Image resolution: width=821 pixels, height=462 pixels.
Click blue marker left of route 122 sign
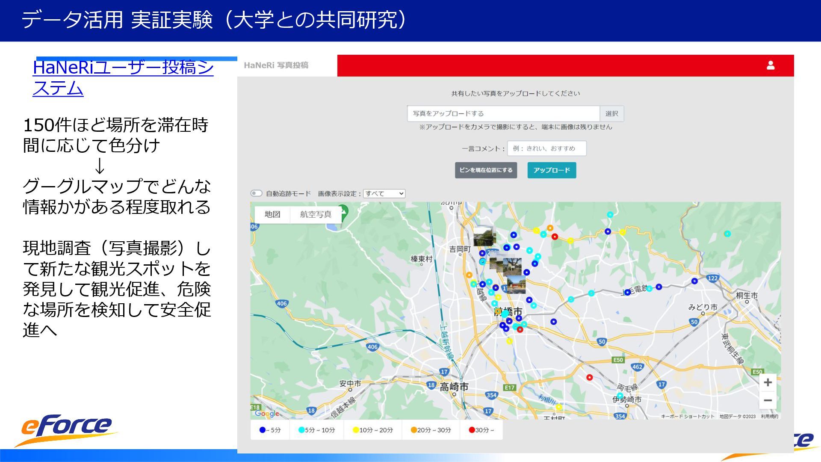(694, 281)
